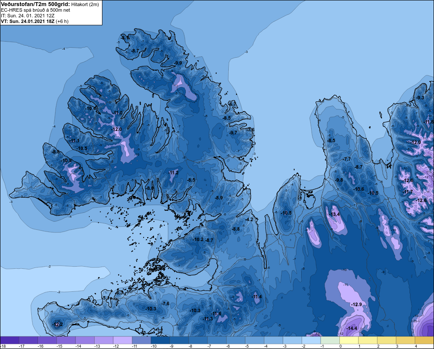
Task: Click the pale green swatch between -1 and 0
Action: coord(330,340)
